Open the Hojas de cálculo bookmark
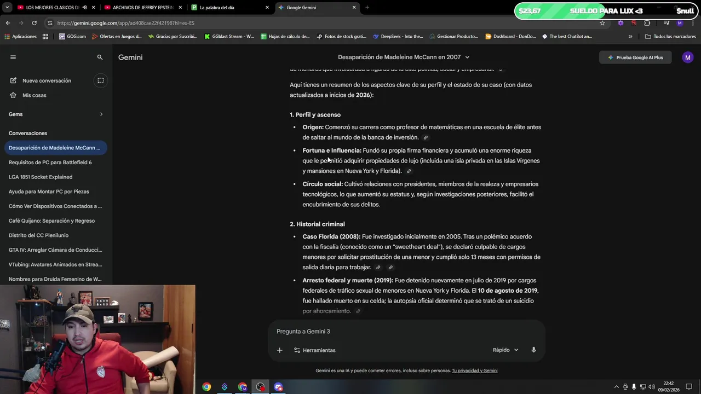The image size is (701, 394). coord(285,37)
